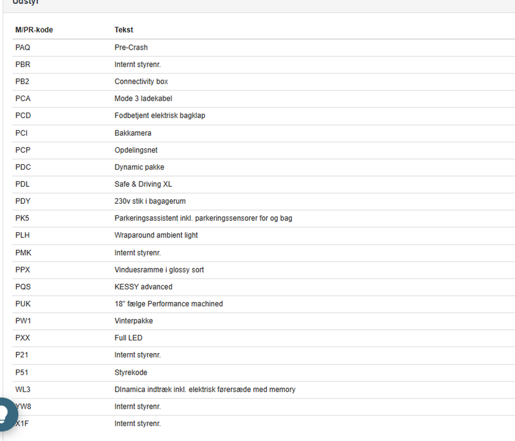Viewport: 515px width, 441px height.
Task: Select the Vinterpakke row
Action: 134,321
